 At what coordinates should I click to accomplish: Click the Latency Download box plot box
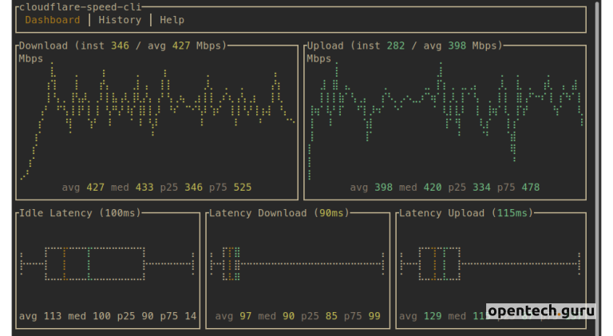point(231,263)
